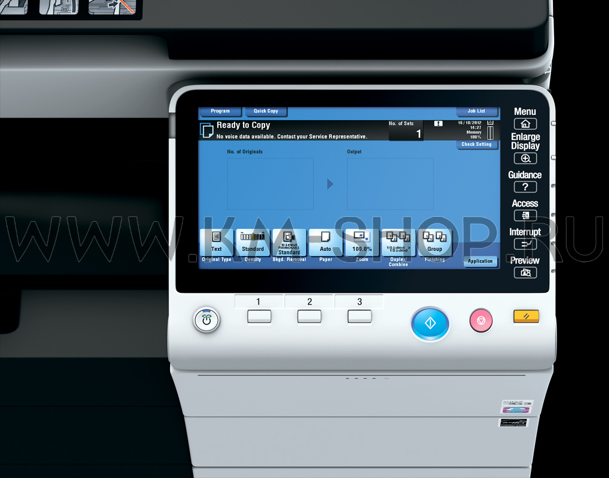Open the Menu home key
609x478 pixels.
(x=525, y=124)
